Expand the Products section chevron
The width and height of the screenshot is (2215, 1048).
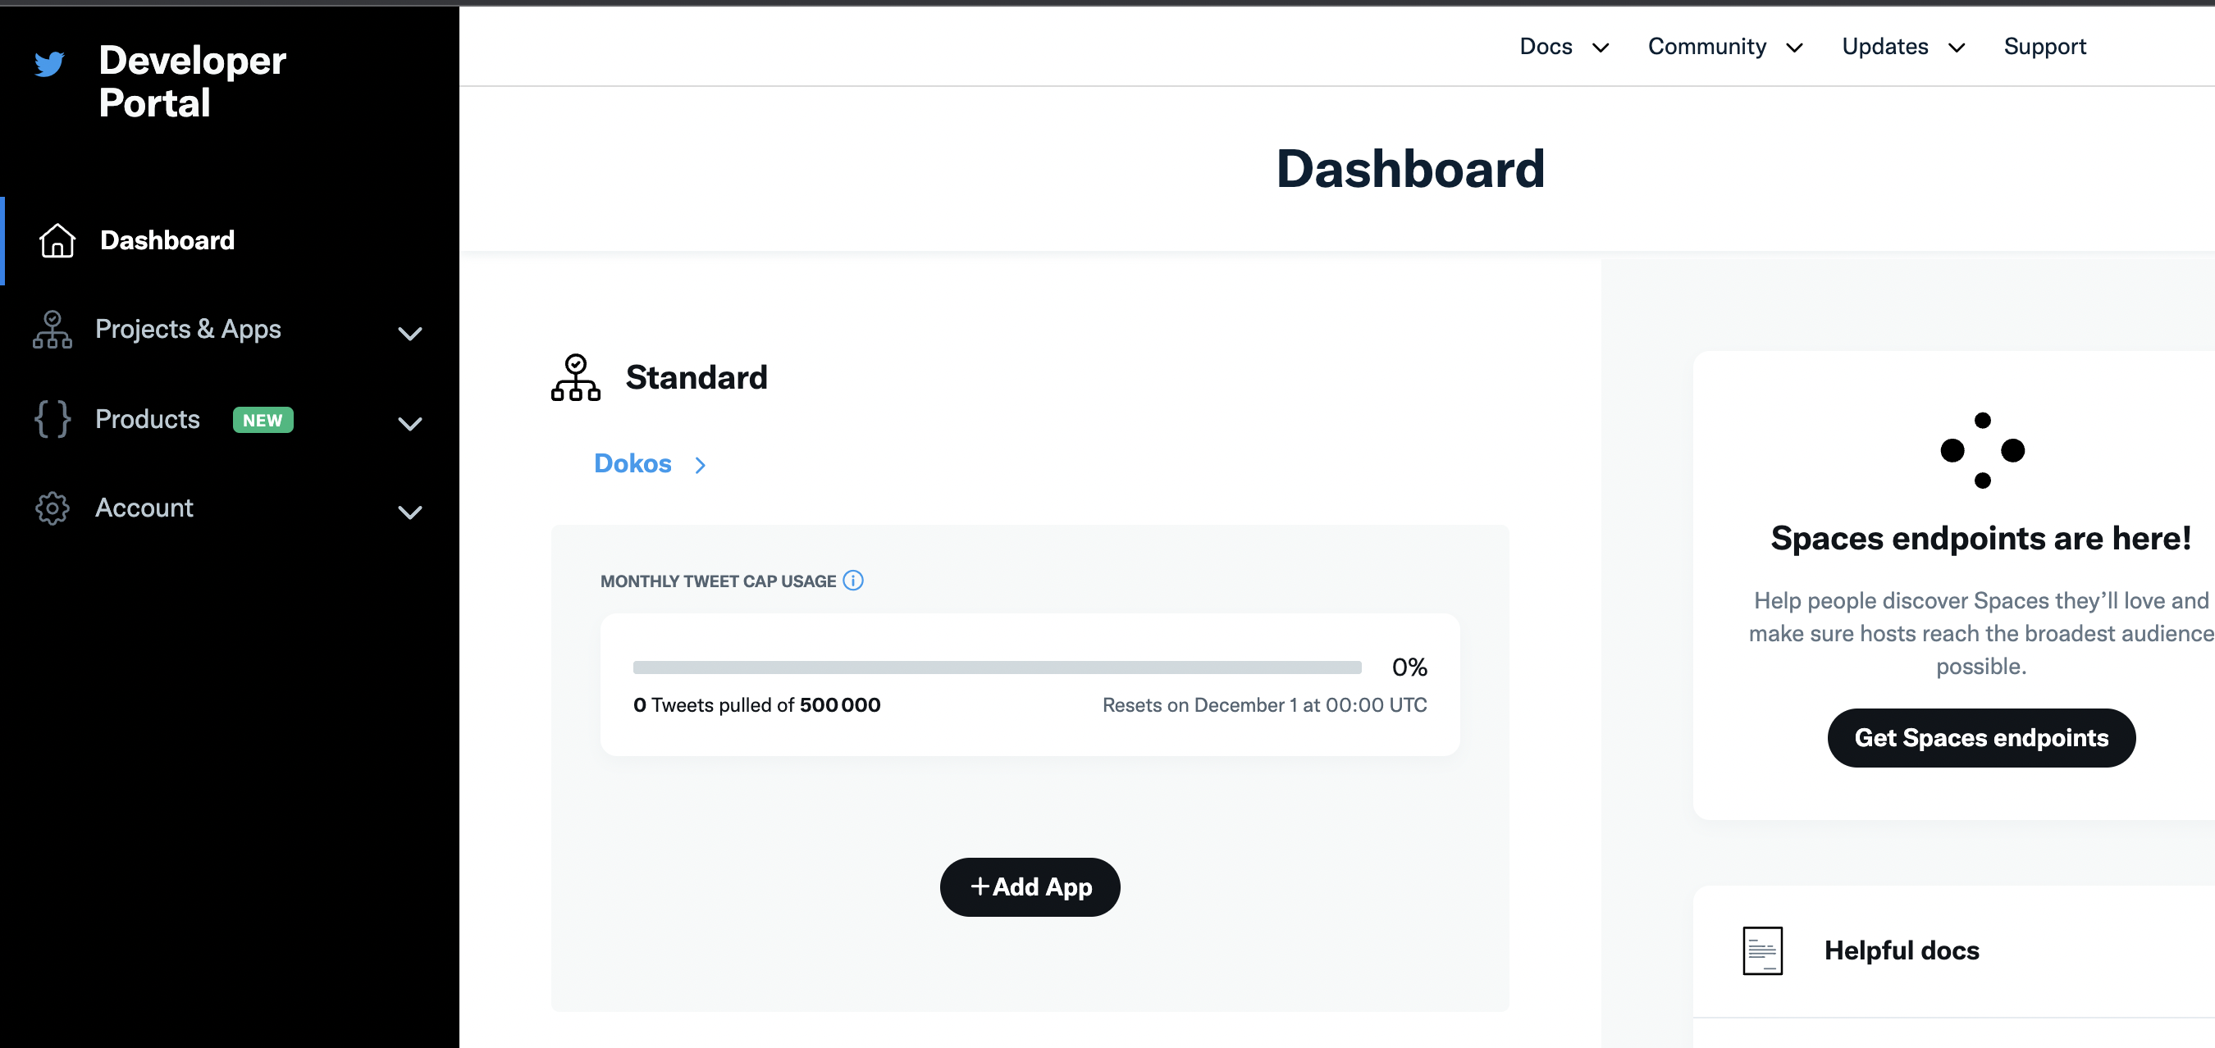point(410,423)
